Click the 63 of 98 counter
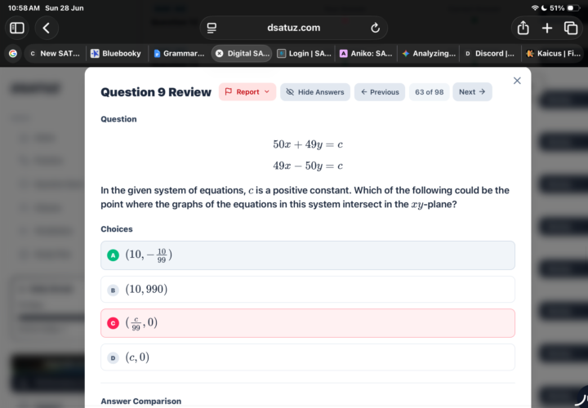This screenshot has width=588, height=408. [429, 92]
